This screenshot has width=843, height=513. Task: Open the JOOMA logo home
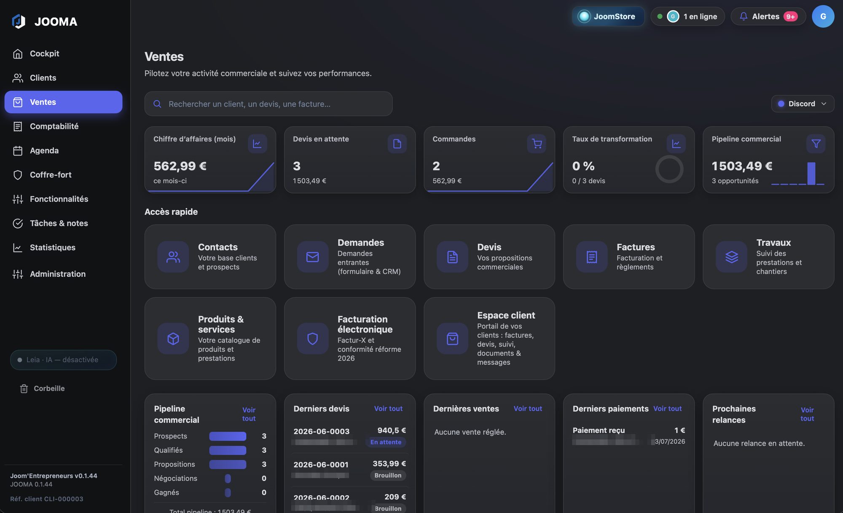(44, 21)
